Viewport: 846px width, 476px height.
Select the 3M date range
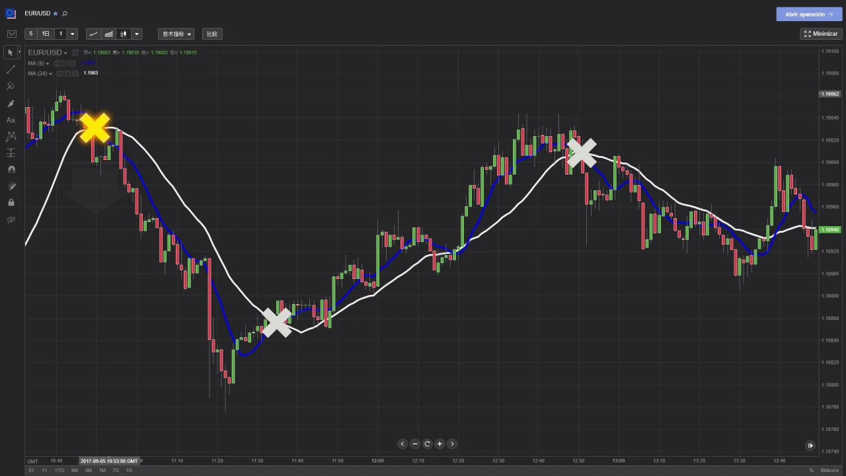pos(89,470)
